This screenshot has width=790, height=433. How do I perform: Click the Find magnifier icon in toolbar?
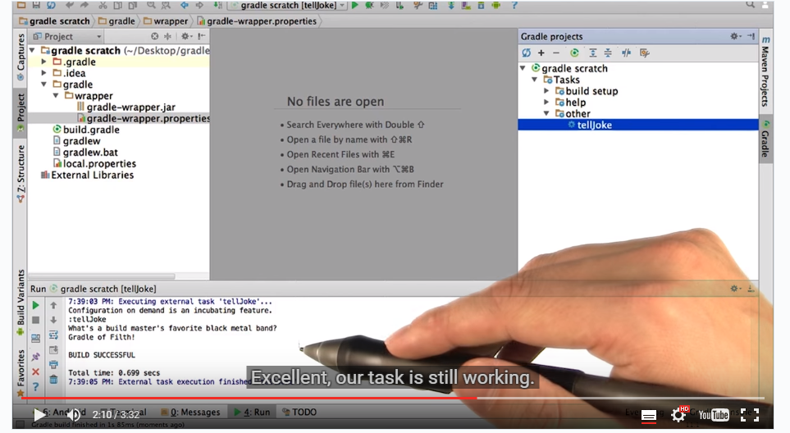151,5
